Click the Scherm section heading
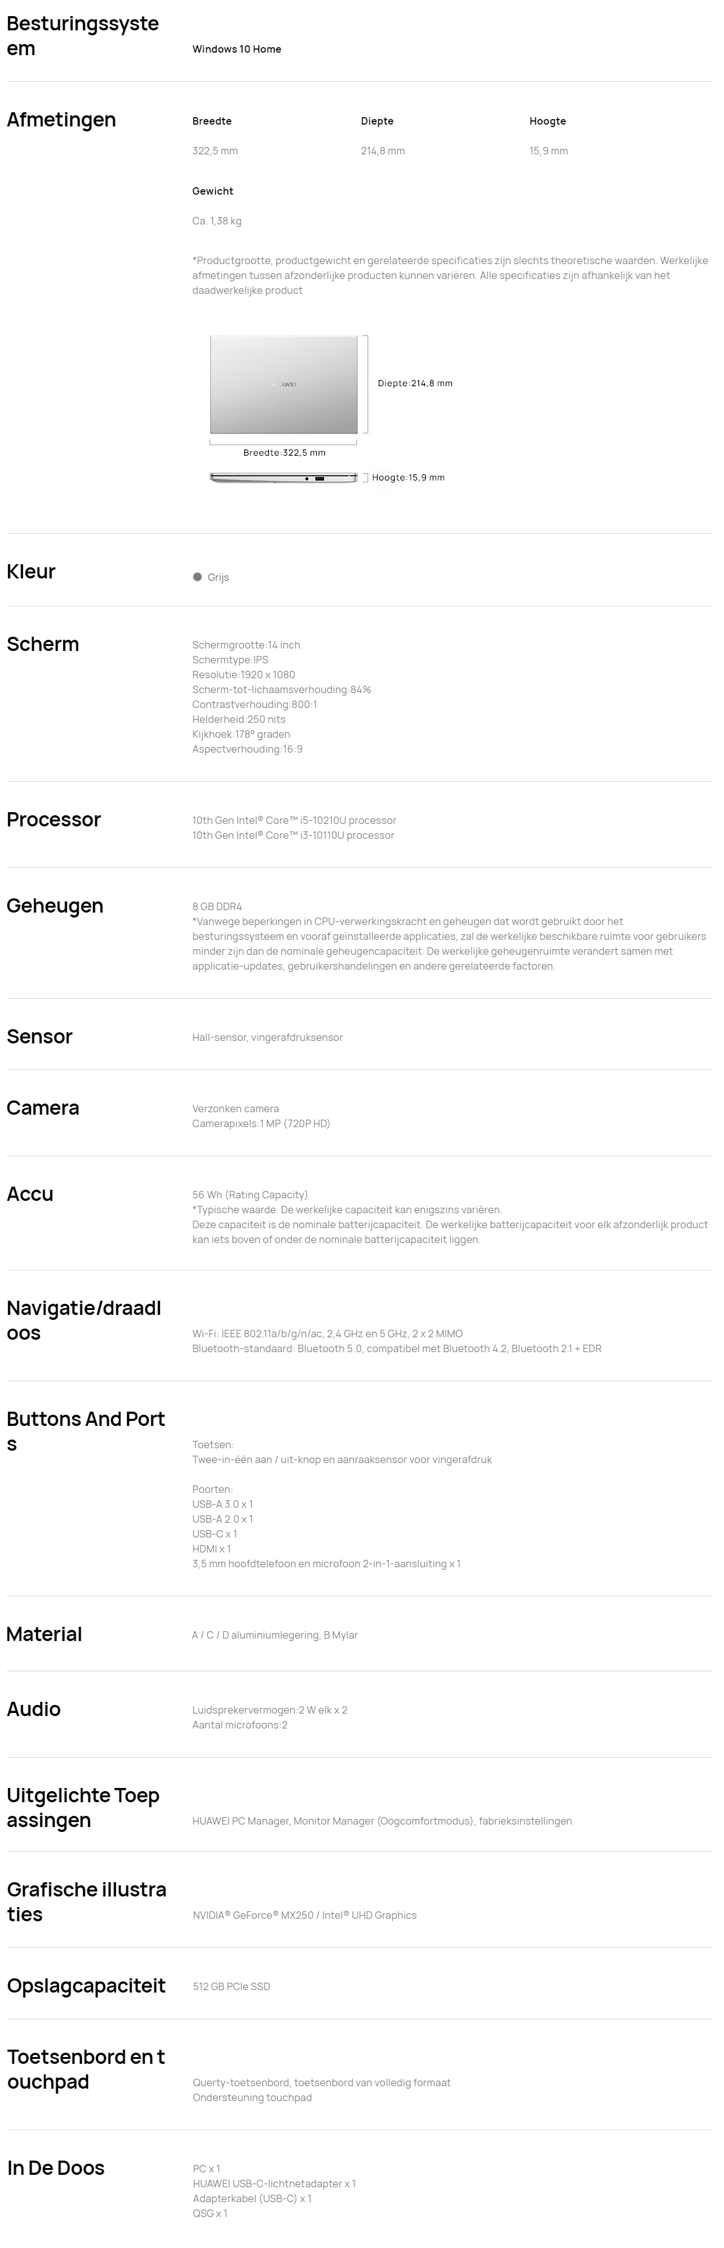The width and height of the screenshot is (724, 2248). (43, 644)
